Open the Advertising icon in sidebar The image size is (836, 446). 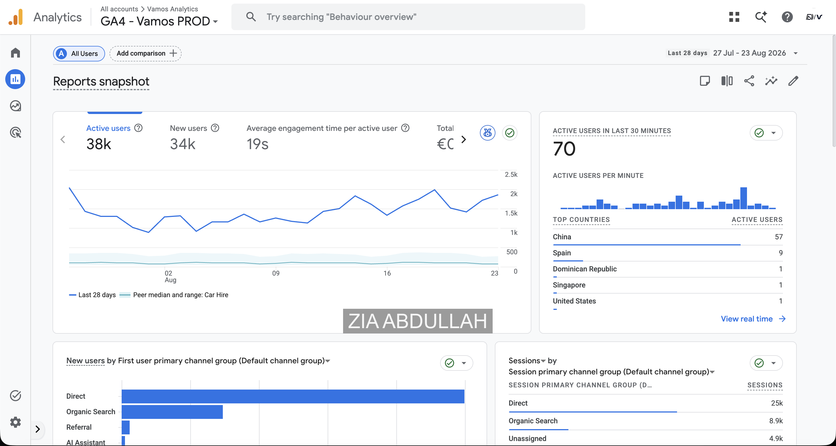click(15, 133)
